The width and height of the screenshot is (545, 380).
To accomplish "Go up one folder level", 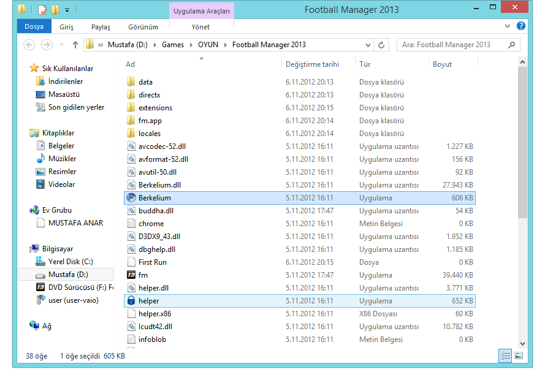I will click(75, 45).
